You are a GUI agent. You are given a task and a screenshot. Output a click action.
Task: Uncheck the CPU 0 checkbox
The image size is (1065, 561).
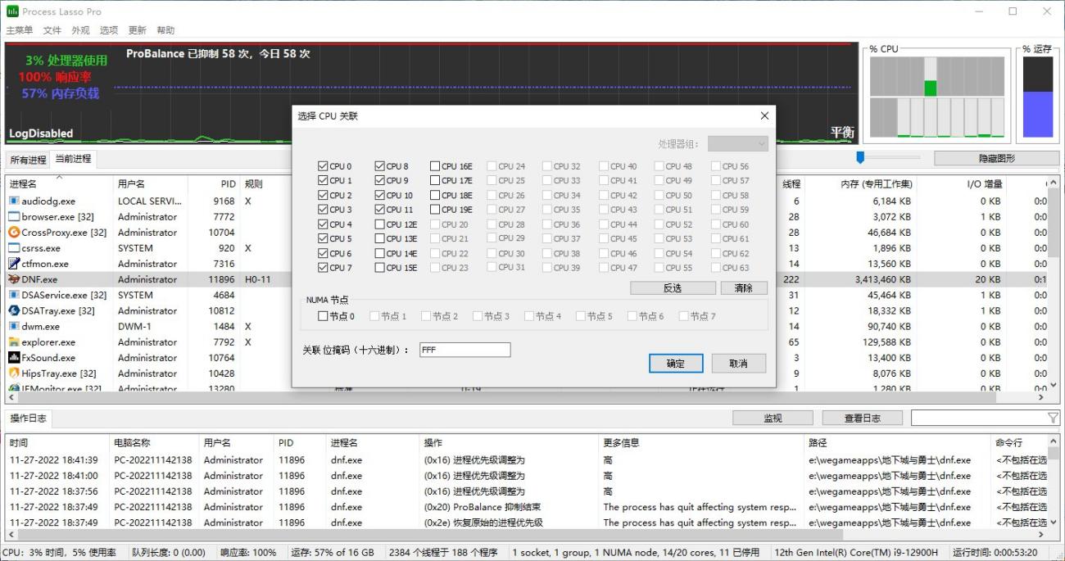pos(323,165)
